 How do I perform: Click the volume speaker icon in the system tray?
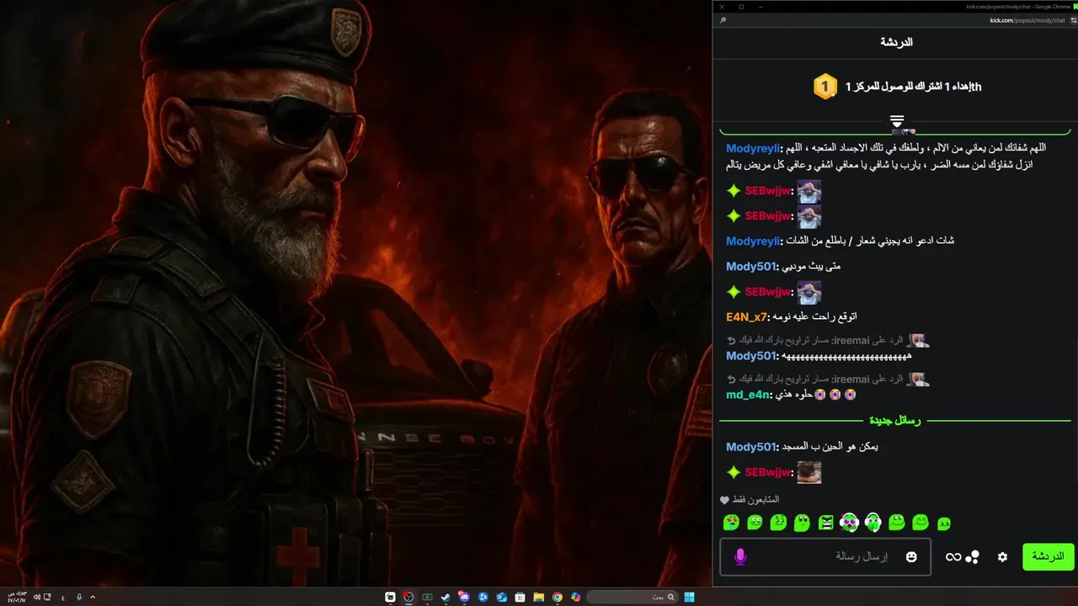click(x=36, y=597)
